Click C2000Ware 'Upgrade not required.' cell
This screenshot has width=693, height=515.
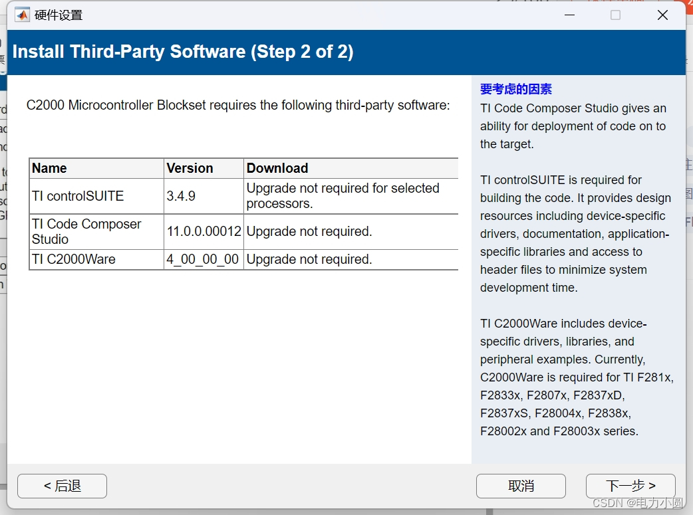(351, 259)
